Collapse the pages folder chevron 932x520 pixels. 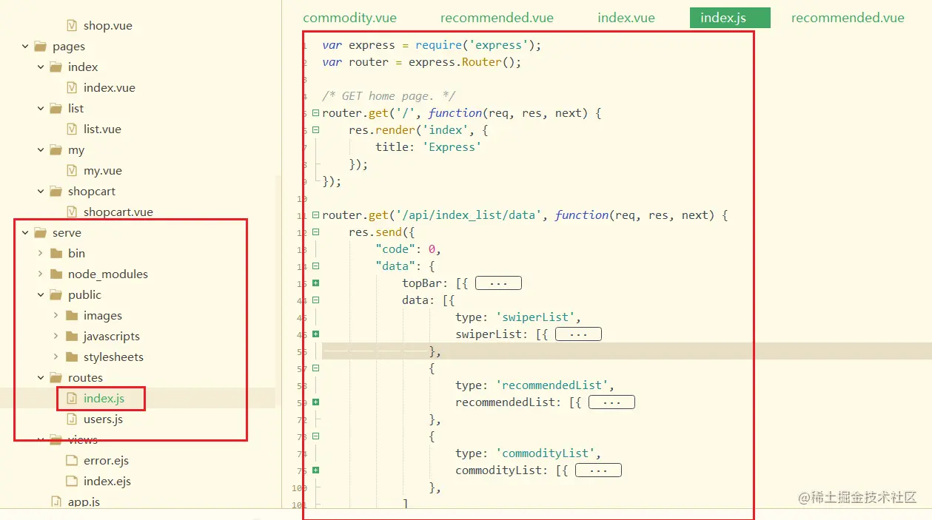[25, 46]
